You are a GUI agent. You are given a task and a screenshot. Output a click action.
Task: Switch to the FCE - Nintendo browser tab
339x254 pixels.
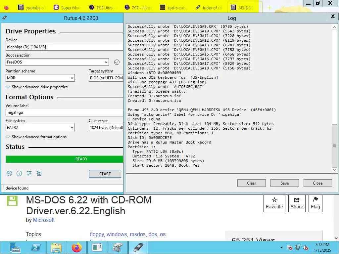coord(138,8)
